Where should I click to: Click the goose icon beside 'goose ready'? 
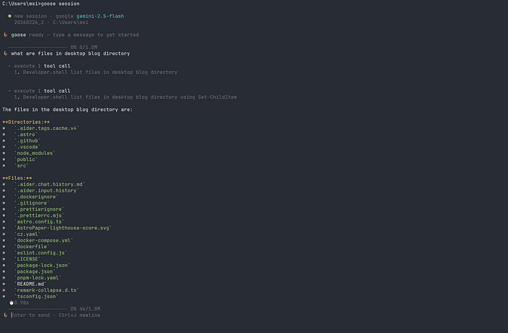tap(6, 35)
